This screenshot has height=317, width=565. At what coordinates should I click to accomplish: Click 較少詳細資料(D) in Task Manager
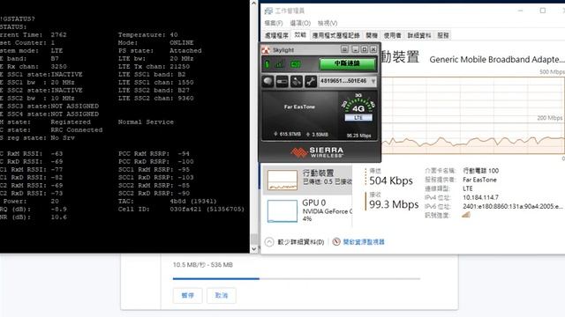[300, 242]
